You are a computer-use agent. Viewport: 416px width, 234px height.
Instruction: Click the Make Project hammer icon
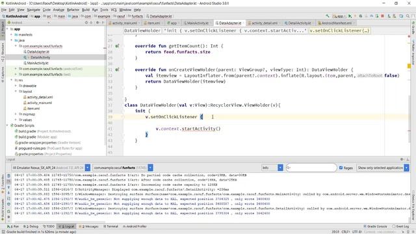(328, 16)
